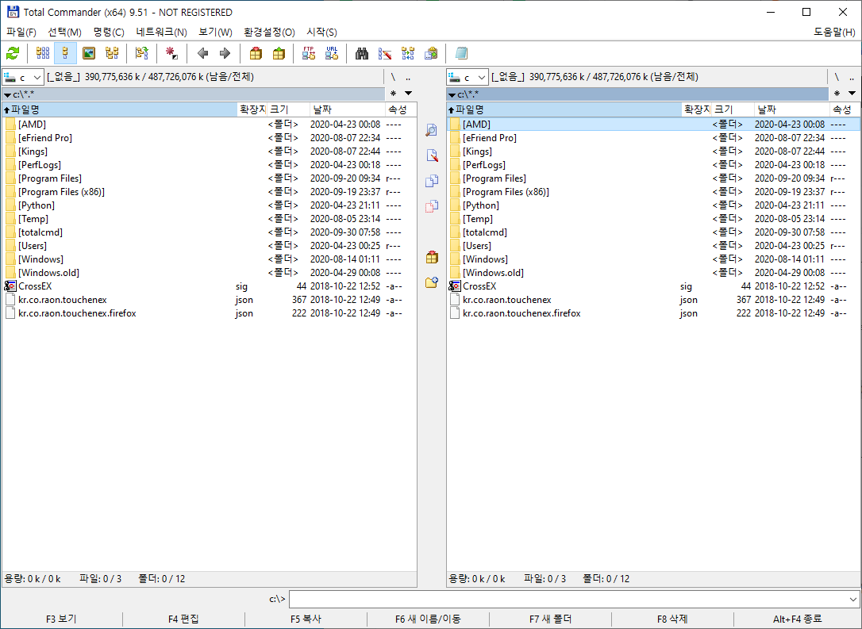Go to parent with right panel '..' button
Viewport: 862px width, 629px height.
tap(852, 77)
